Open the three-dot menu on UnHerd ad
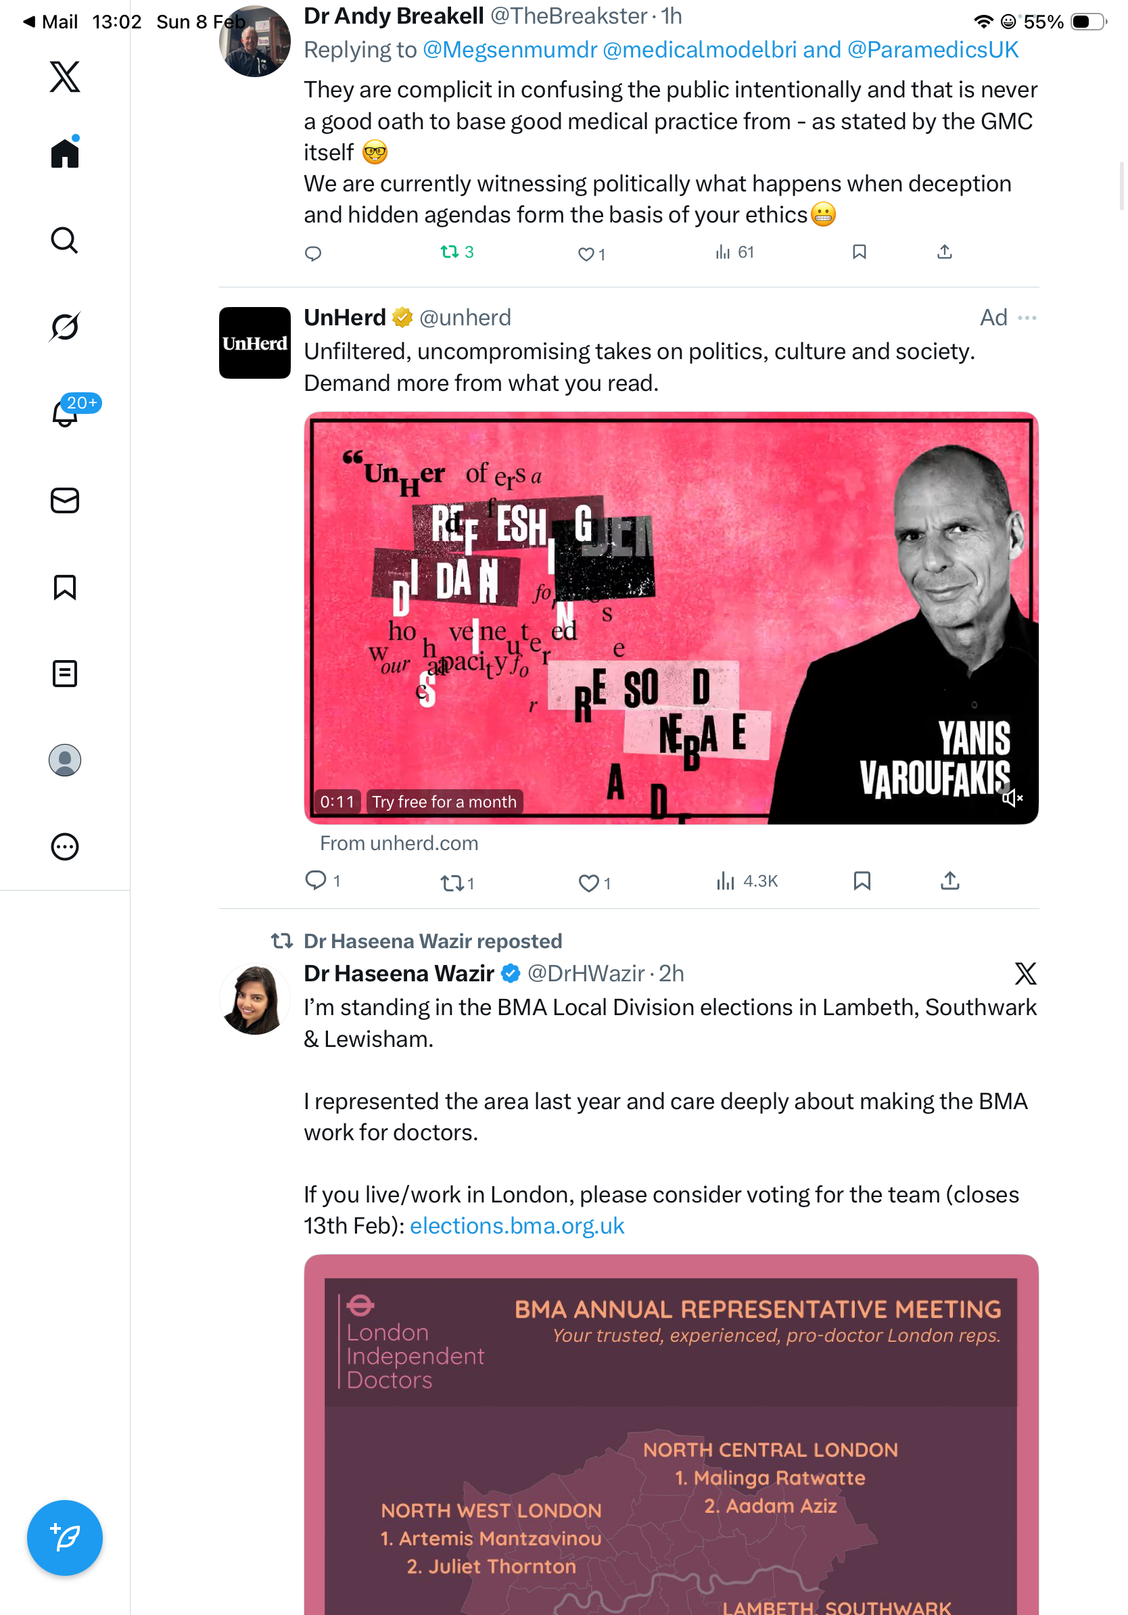The width and height of the screenshot is (1128, 1615). pos(1027,318)
